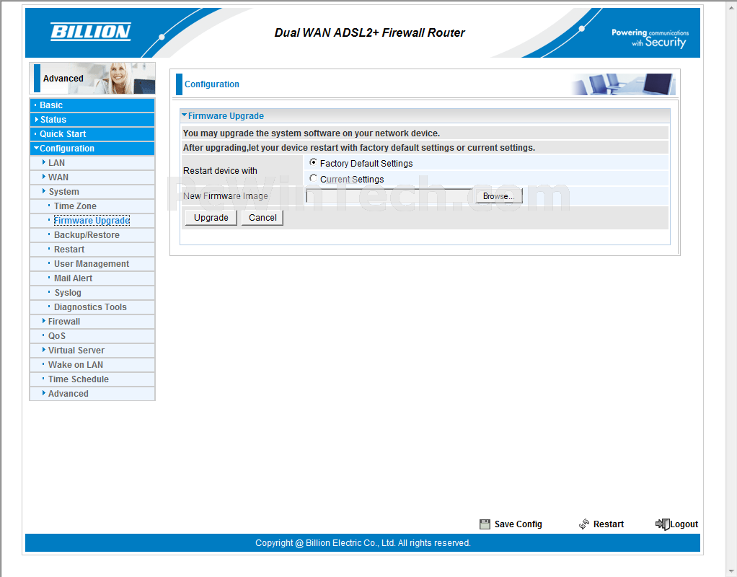Click the Restart icon in footer
The image size is (737, 577).
point(584,524)
